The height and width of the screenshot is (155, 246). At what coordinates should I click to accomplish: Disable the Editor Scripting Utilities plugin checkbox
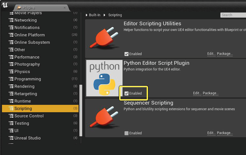pyautogui.click(x=126, y=54)
